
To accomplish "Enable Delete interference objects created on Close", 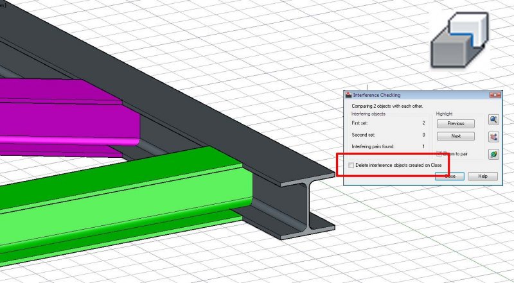I will pos(351,165).
